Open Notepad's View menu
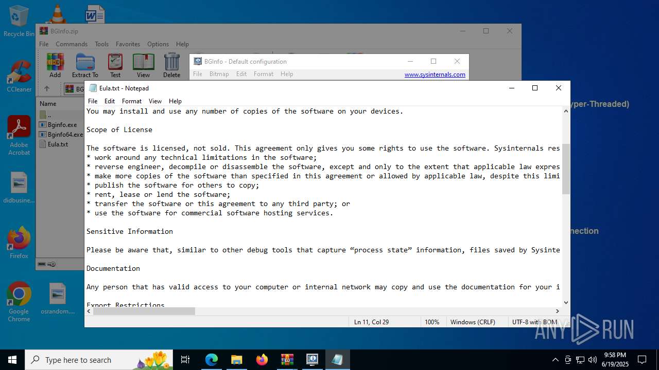The height and width of the screenshot is (370, 659). [x=155, y=101]
